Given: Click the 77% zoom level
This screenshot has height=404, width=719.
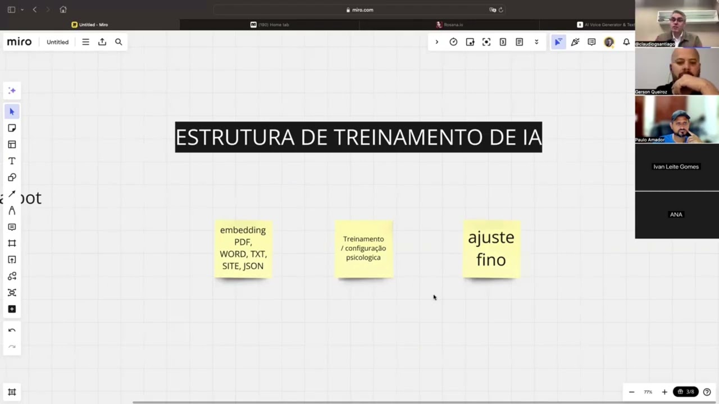Looking at the screenshot, I should click(648, 392).
